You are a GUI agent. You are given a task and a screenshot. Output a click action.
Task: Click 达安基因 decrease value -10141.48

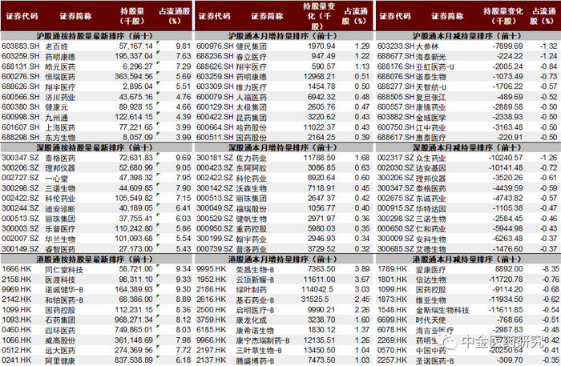pos(506,167)
